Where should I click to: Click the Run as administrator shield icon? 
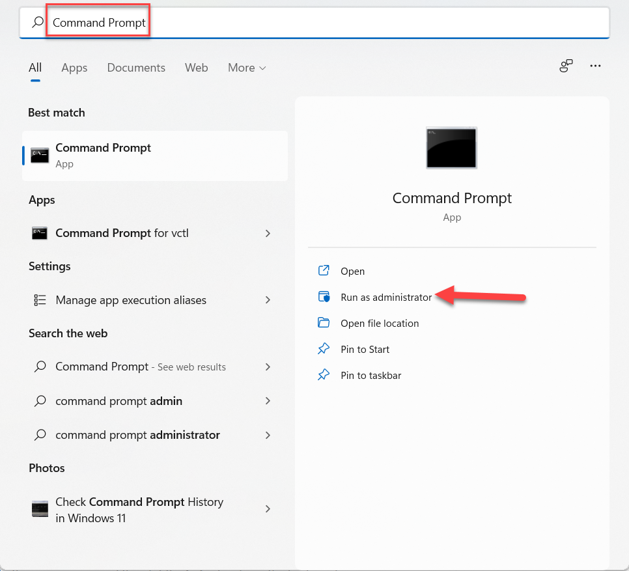coord(324,297)
